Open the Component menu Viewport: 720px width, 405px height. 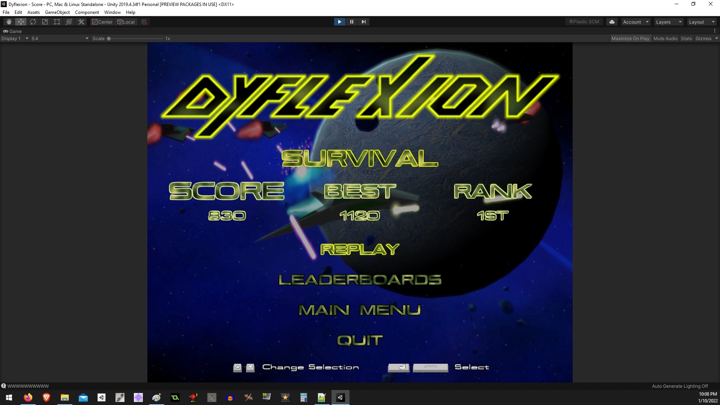(x=87, y=12)
